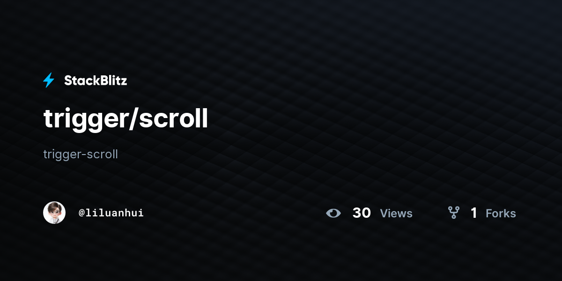
Task: Visit the @liluanhui username link
Action: click(111, 213)
